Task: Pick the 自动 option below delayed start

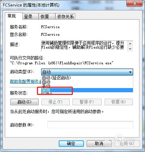Action: tap(87, 82)
